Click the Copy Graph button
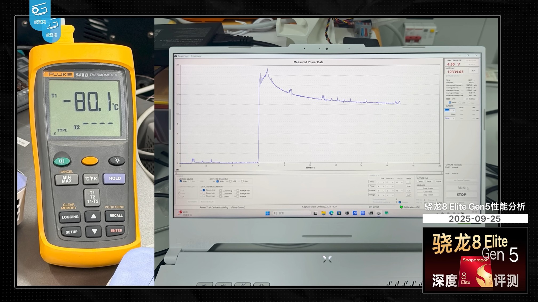This screenshot has width=538, height=302. tap(428, 188)
